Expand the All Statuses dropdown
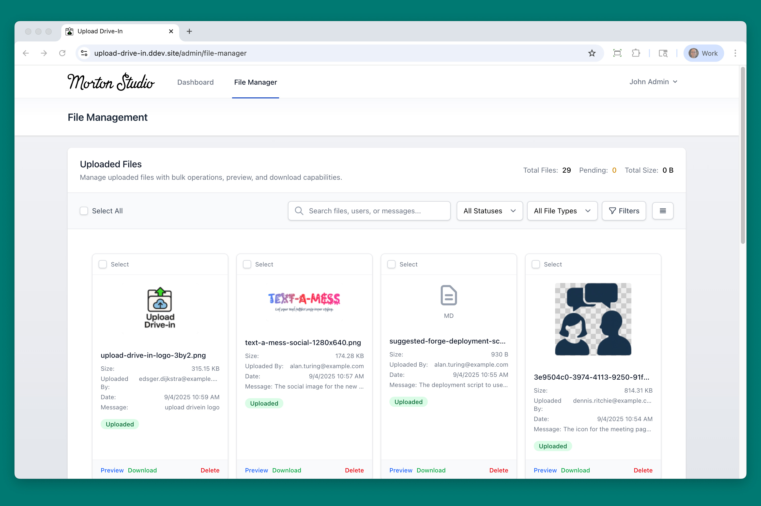The width and height of the screenshot is (761, 506). (489, 211)
